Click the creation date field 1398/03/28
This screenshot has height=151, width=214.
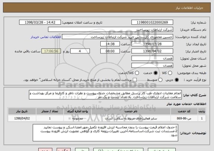[152, 44]
